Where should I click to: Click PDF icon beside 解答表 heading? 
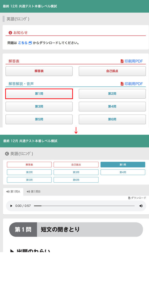tap(122, 61)
